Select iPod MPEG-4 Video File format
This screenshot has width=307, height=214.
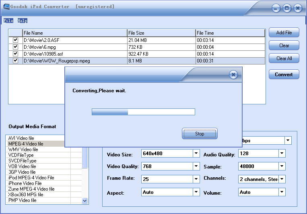(x=38, y=178)
